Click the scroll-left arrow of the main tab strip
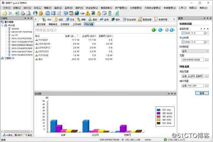The image size is (213, 142). click(x=36, y=20)
